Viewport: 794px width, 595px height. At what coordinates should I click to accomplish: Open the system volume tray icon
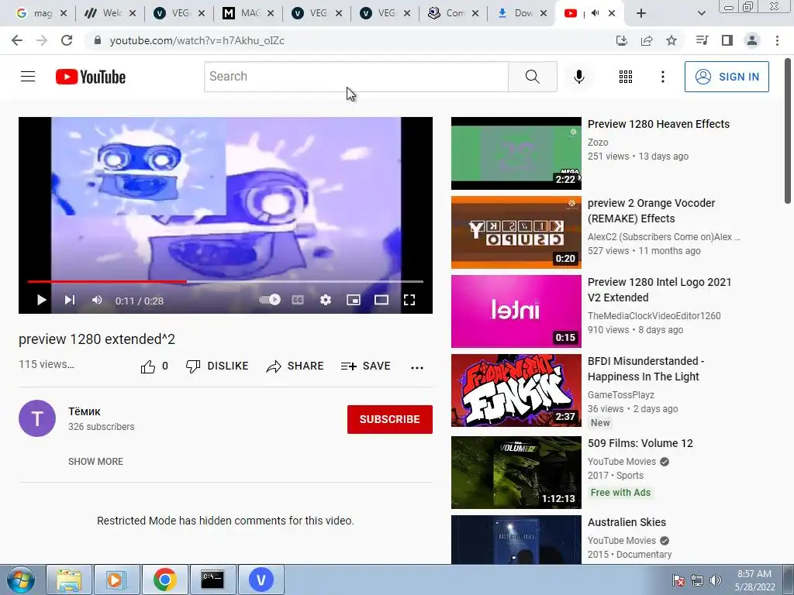[715, 580]
